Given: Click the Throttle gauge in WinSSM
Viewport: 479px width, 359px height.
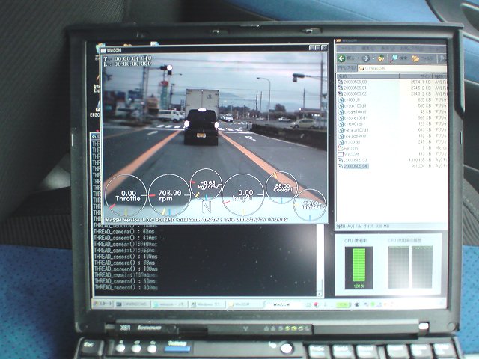Looking at the screenshot, I should pyautogui.click(x=126, y=195).
